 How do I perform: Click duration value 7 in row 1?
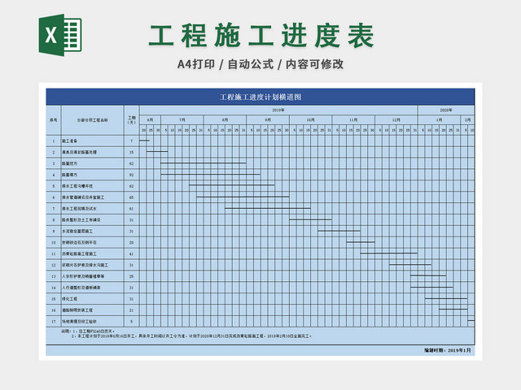[132, 141]
